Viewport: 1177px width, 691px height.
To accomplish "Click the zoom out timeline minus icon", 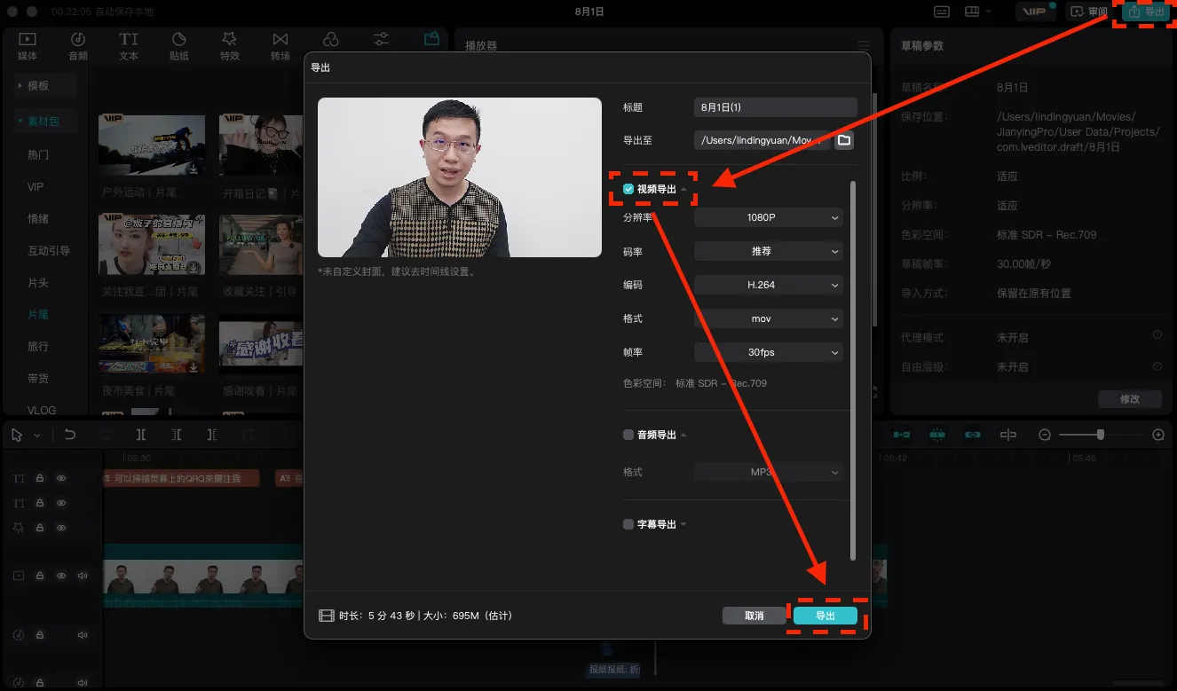I will 1045,435.
